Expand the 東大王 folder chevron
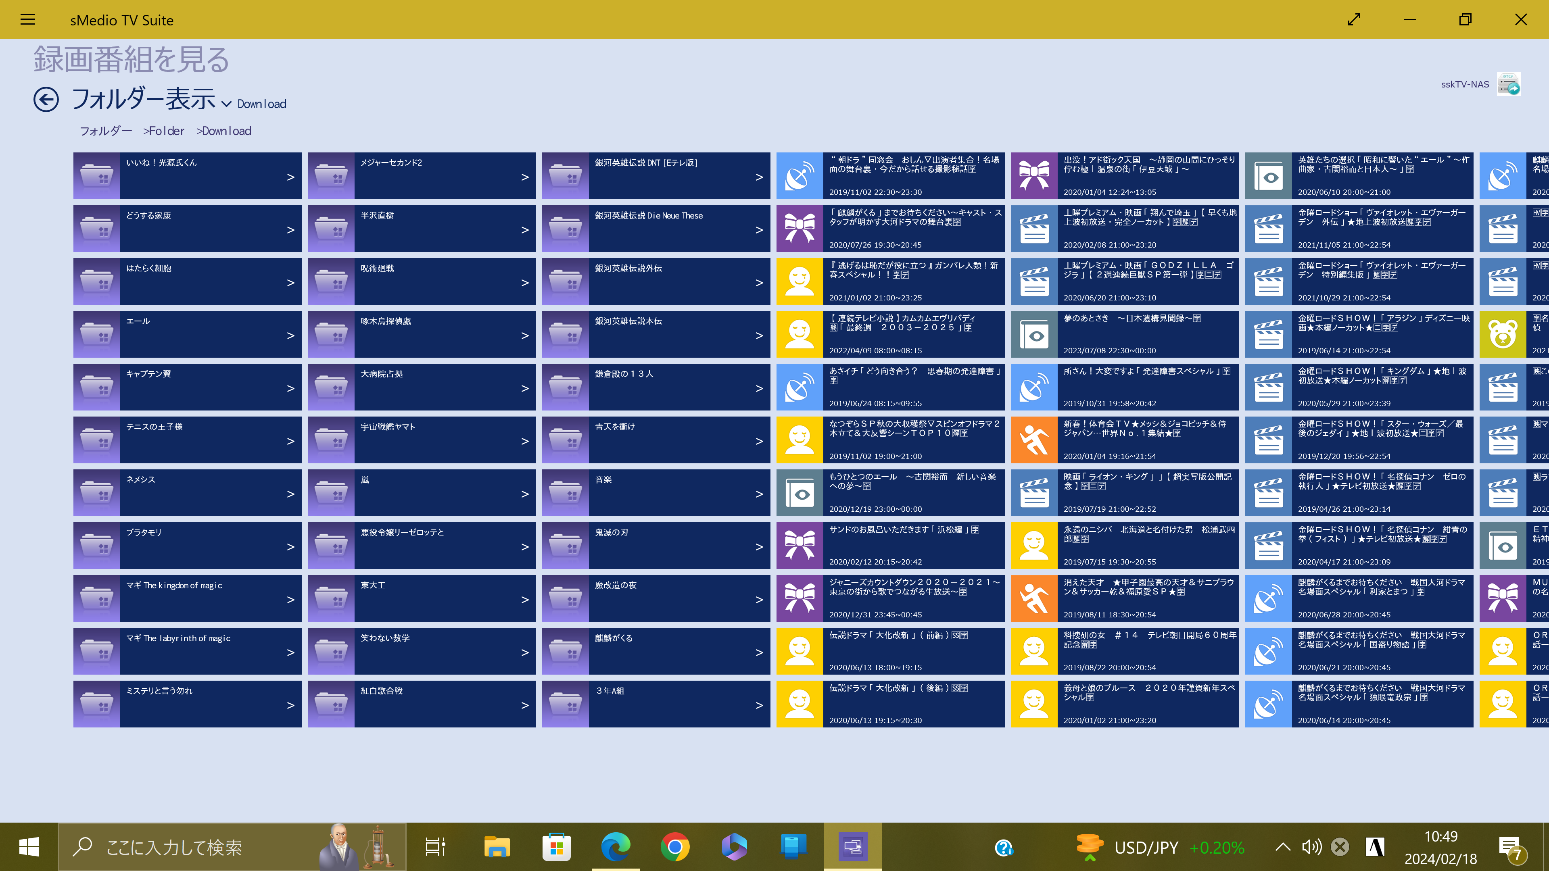The image size is (1549, 871). point(525,599)
